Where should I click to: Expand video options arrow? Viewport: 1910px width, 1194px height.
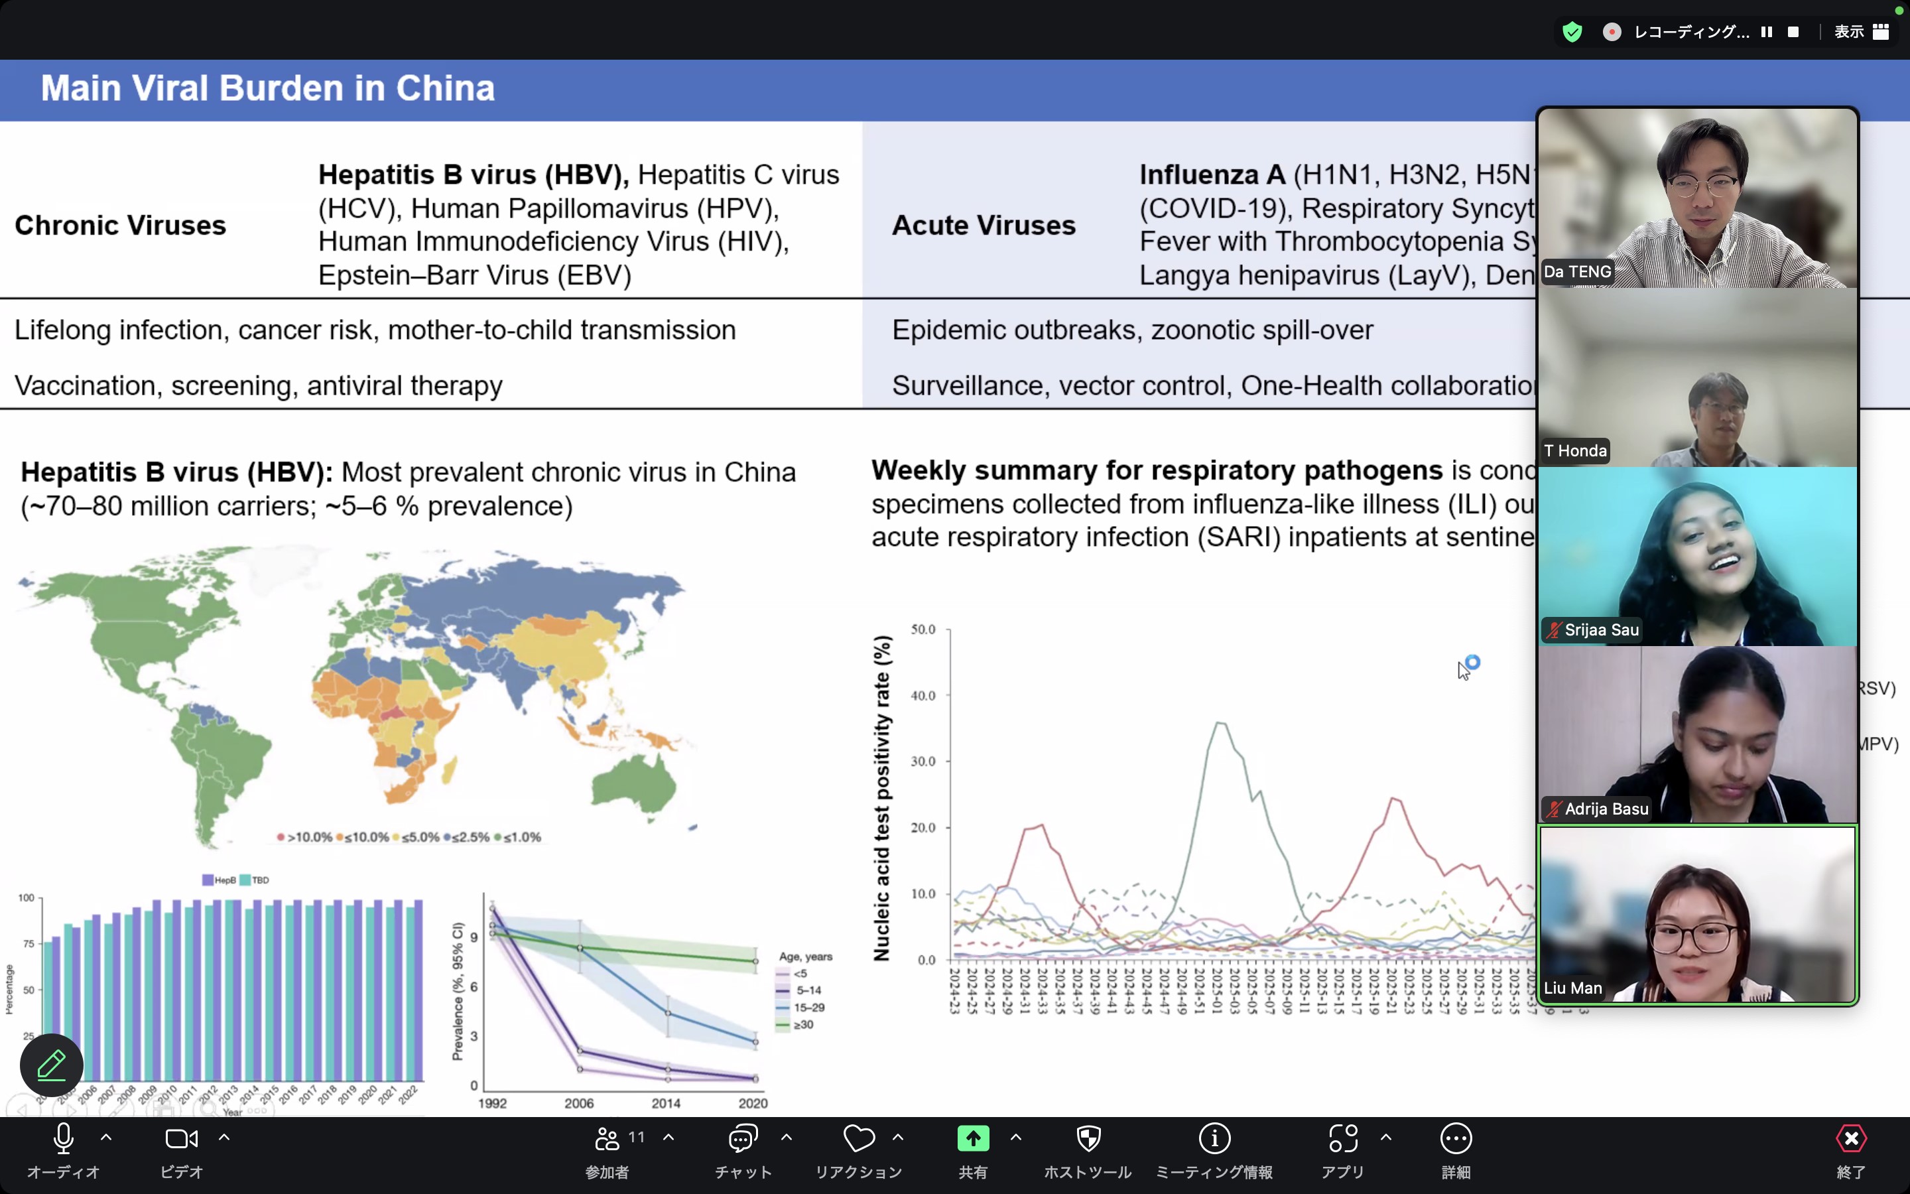tap(224, 1137)
